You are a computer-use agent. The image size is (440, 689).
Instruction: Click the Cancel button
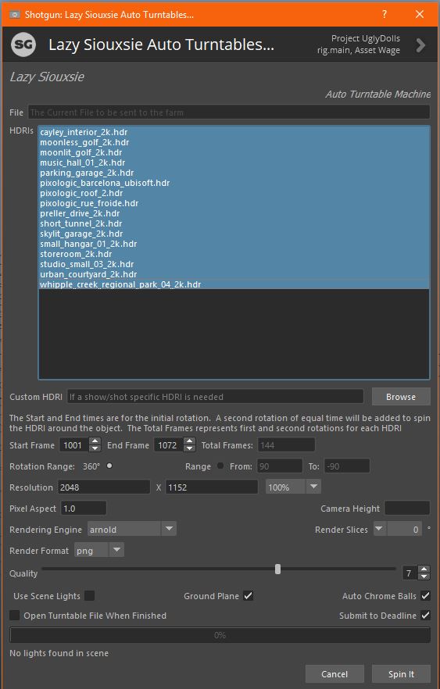click(334, 673)
